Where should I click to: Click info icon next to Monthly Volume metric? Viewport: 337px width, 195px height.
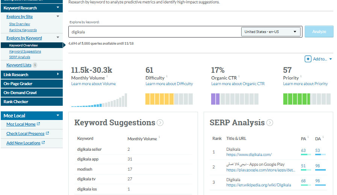(x=107, y=76)
